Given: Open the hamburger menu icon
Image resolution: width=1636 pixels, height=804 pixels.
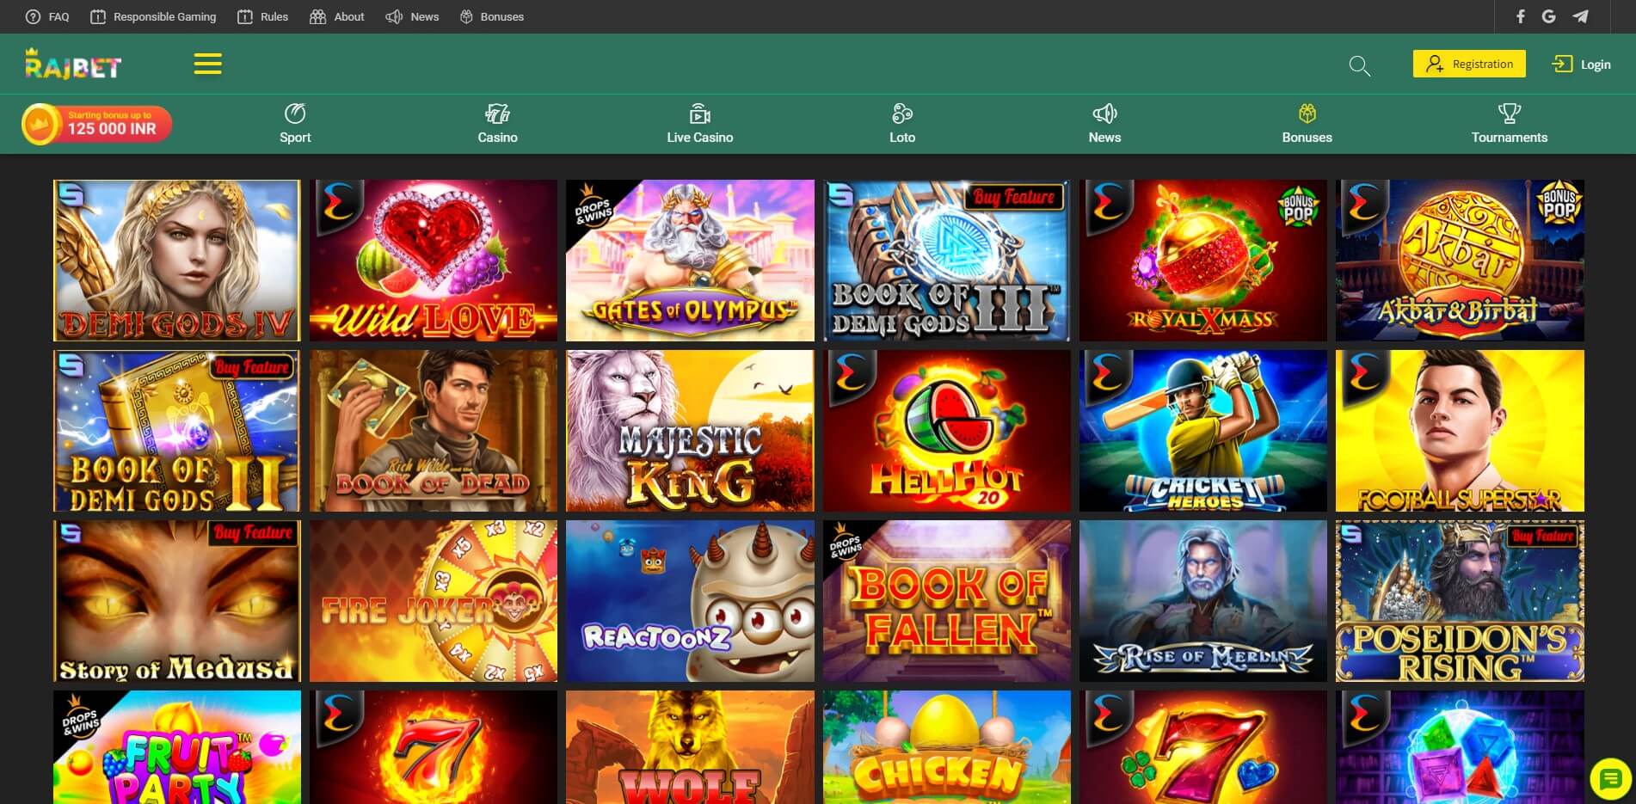Looking at the screenshot, I should 207,64.
